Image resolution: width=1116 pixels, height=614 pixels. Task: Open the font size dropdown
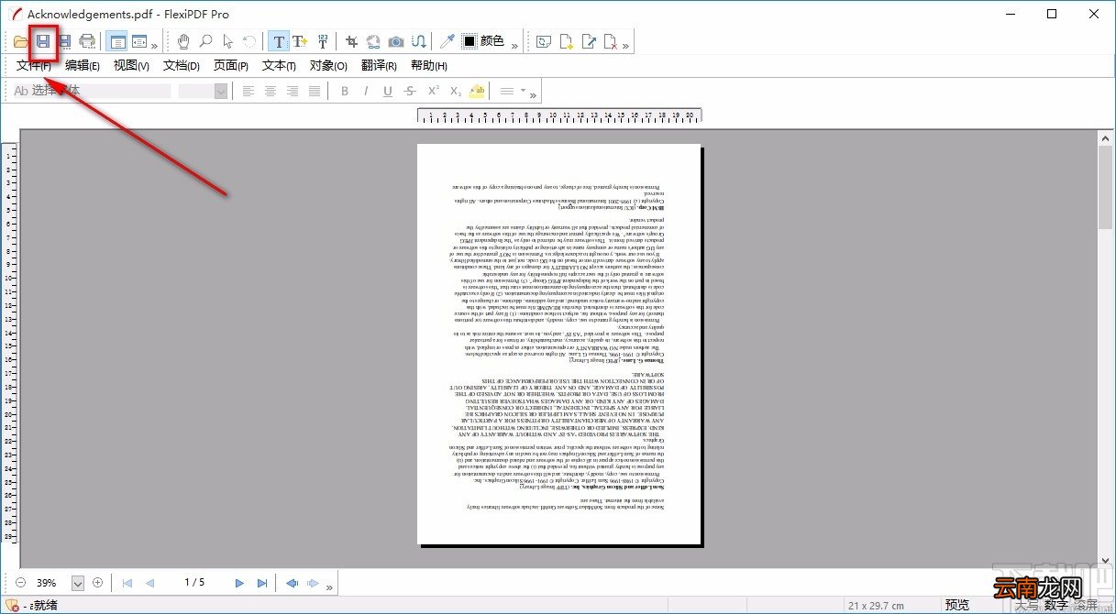(221, 91)
